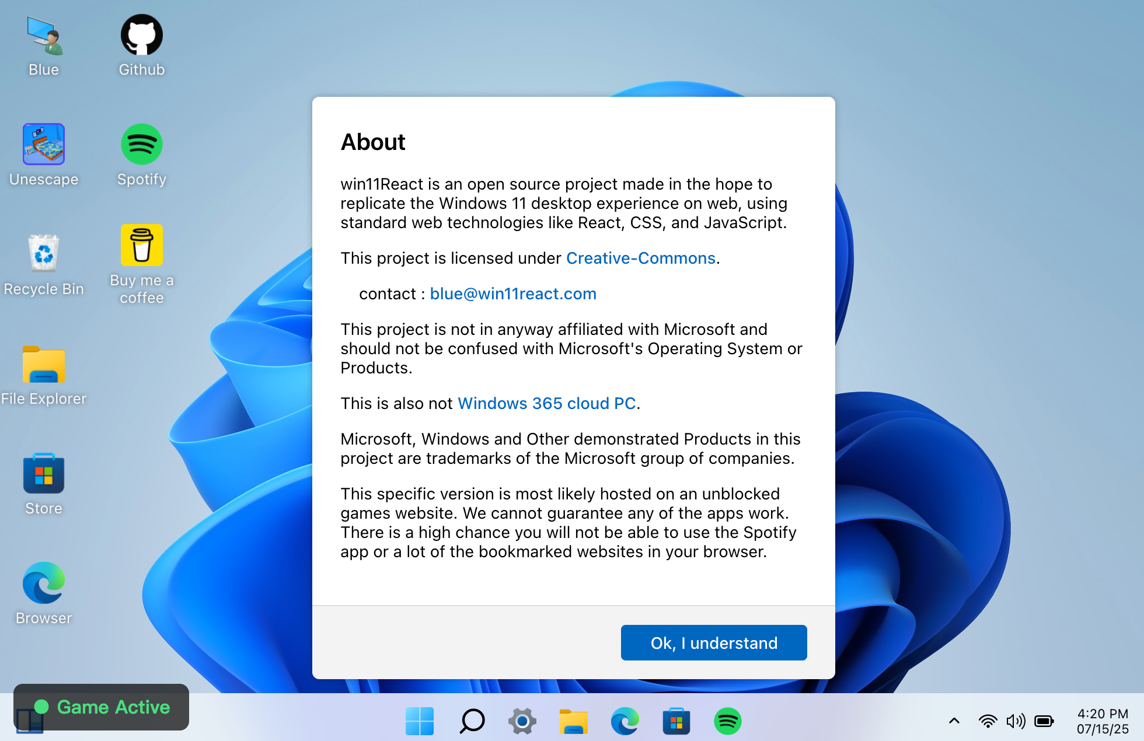The width and height of the screenshot is (1144, 741).
Task: Show hidden tray icons chevron
Action: [x=954, y=721]
